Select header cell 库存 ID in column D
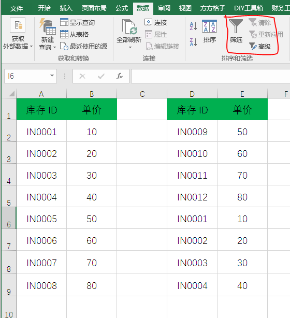The image size is (290, 318). coord(192,109)
